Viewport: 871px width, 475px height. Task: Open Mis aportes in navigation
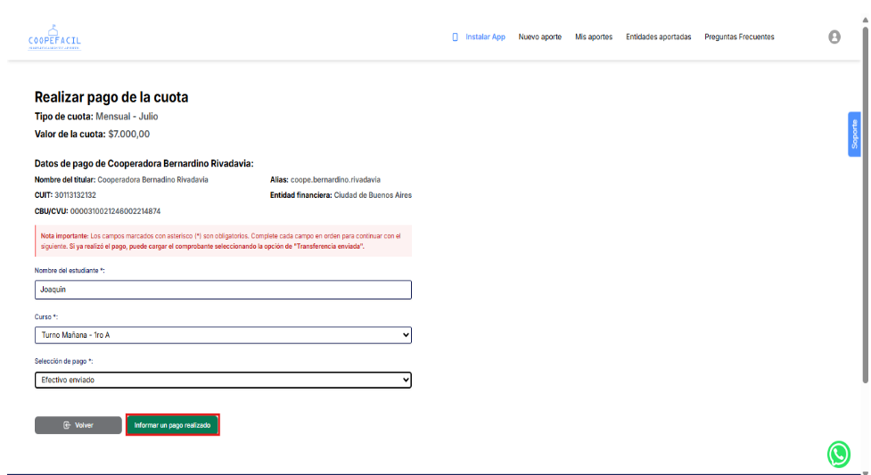coord(594,37)
